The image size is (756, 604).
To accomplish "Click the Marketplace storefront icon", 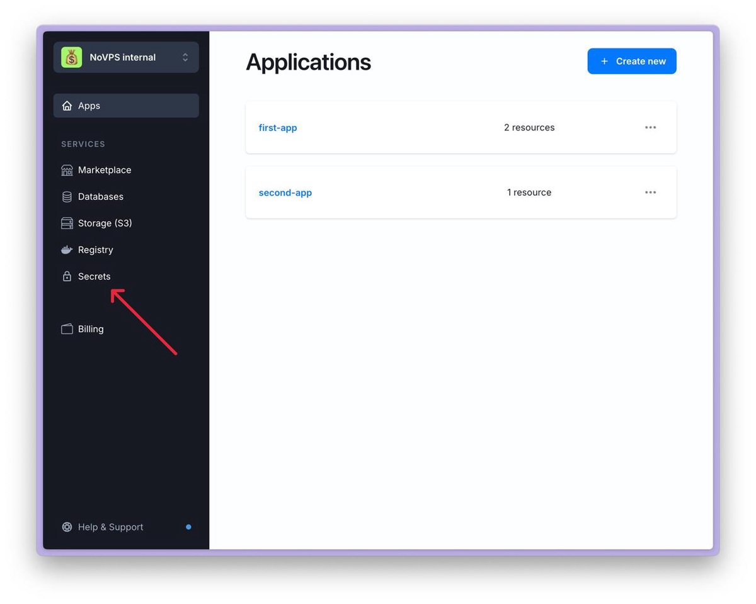I will (x=67, y=170).
